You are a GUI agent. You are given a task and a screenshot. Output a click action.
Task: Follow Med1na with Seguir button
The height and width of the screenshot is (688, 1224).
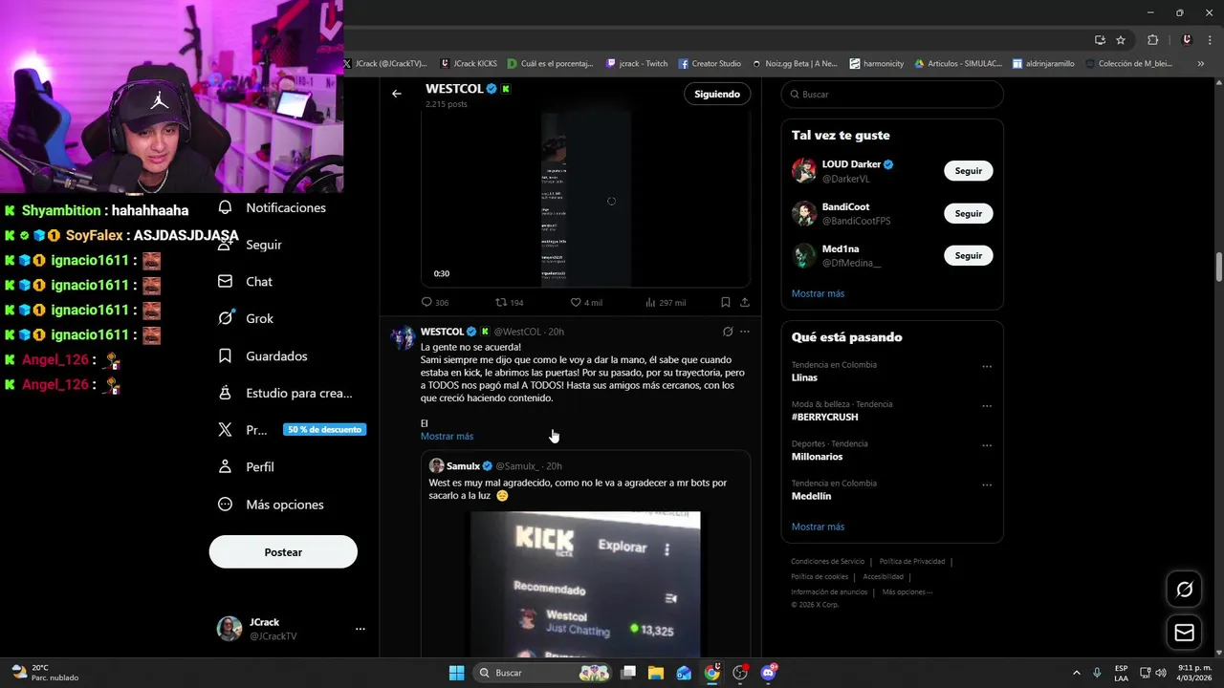[968, 255]
